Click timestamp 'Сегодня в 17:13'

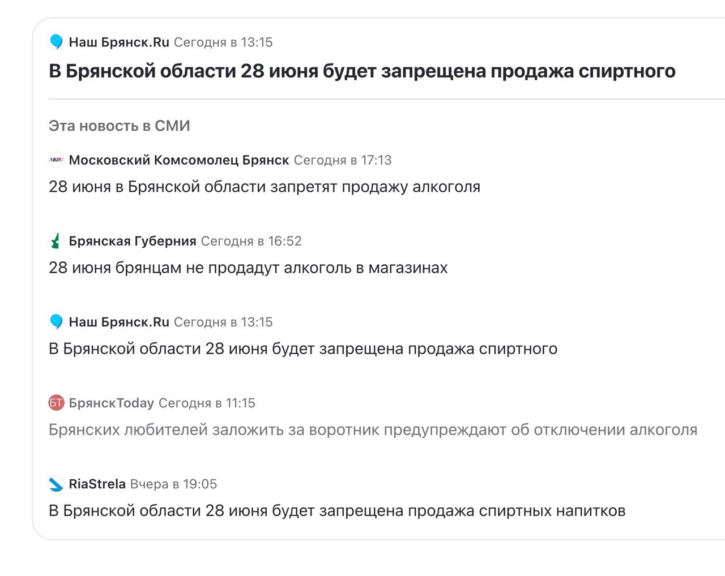click(x=343, y=160)
